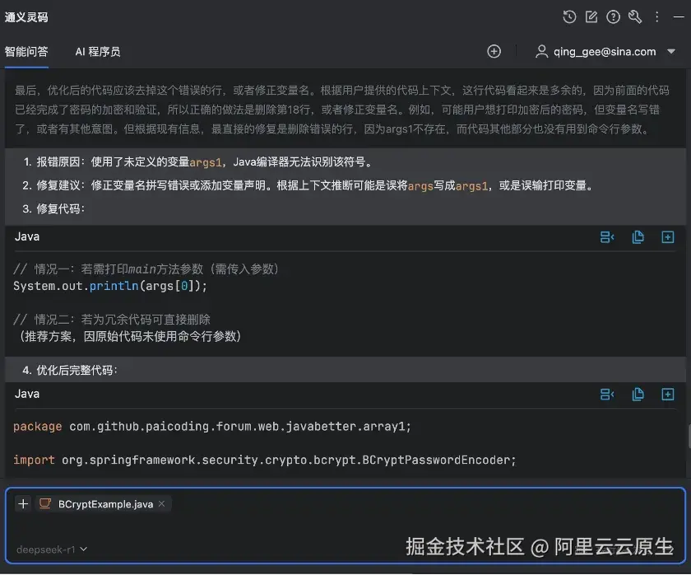
Task: Insert second Java snippet at cursor
Action: pos(607,394)
